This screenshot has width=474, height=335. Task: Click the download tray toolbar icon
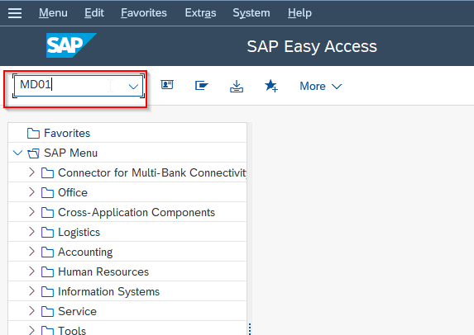(237, 87)
